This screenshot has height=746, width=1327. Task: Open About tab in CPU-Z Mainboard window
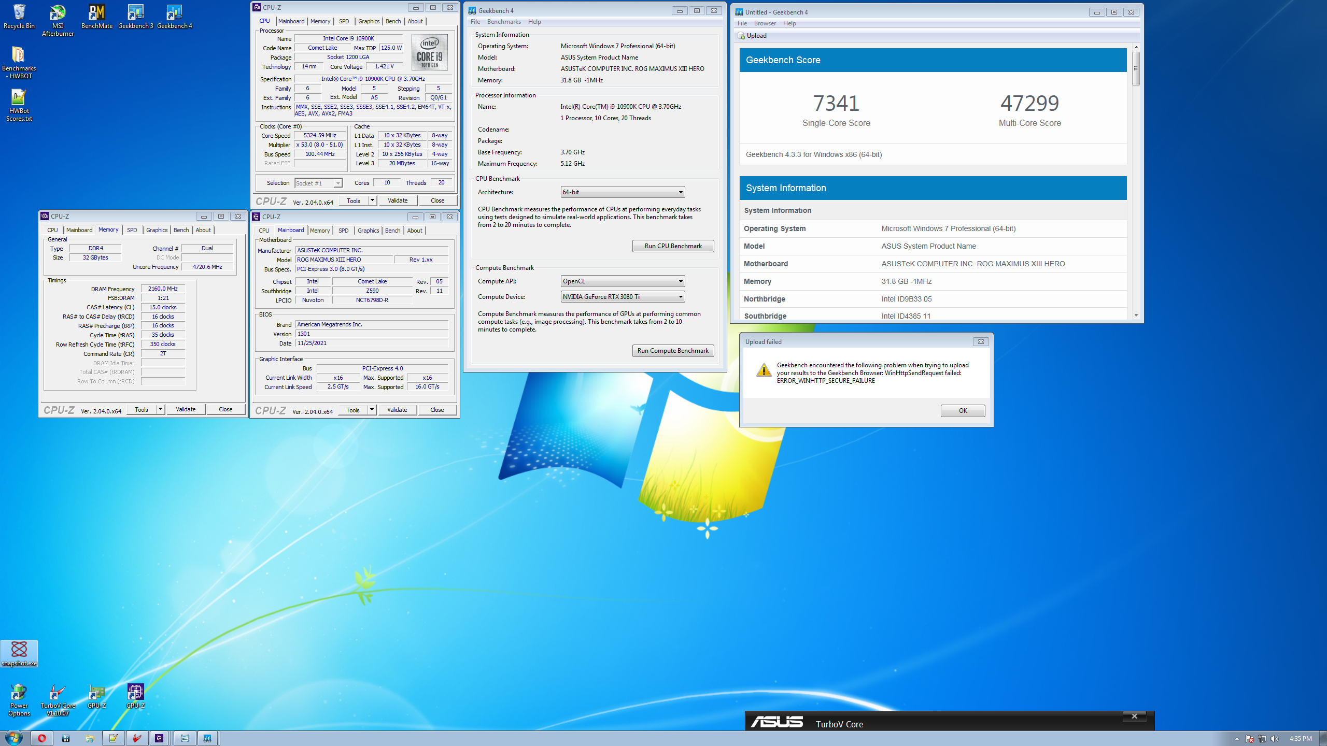coord(414,231)
